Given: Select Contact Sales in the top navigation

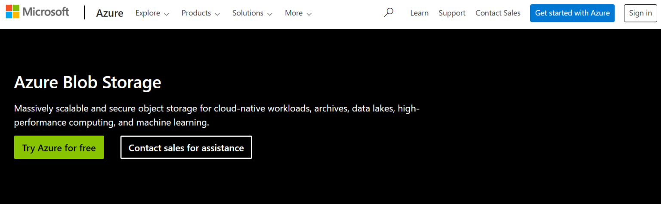Looking at the screenshot, I should pos(498,13).
